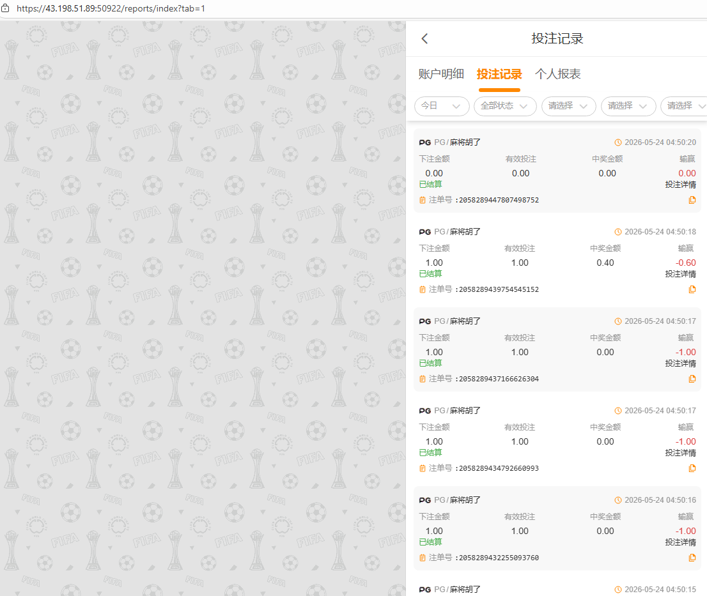Click the clock icon beside 04:50:15
The height and width of the screenshot is (596, 707).
(618, 590)
